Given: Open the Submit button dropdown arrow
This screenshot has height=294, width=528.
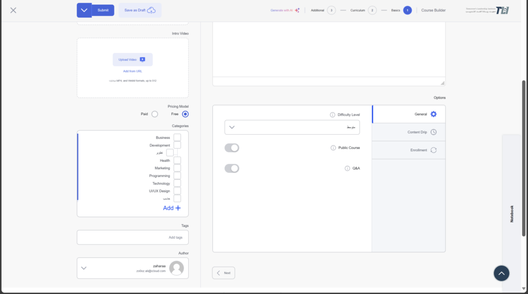Looking at the screenshot, I should tap(84, 10).
